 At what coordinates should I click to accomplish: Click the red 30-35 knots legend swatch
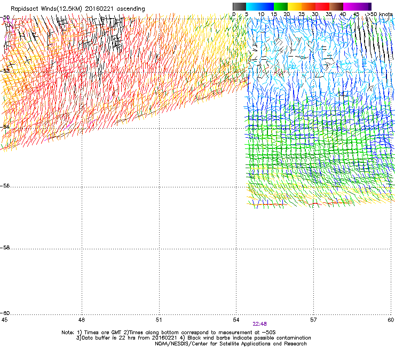tap(322, 6)
